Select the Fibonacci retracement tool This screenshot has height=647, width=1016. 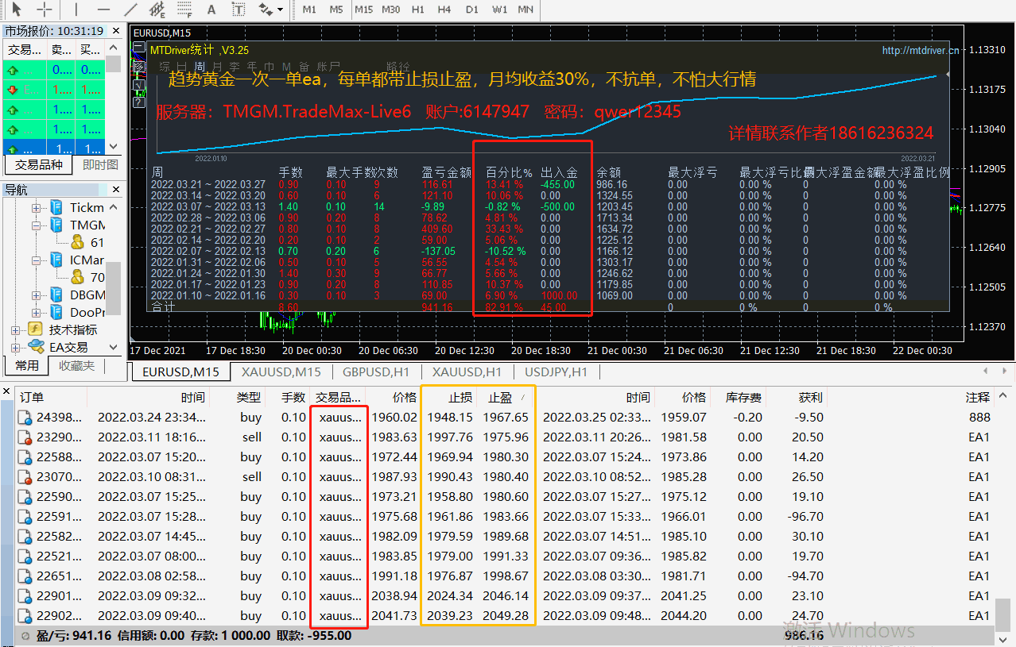(x=184, y=10)
